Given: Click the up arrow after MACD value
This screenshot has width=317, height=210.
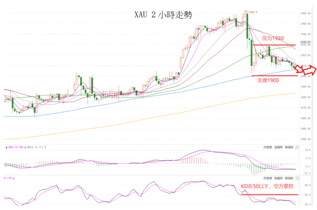Looking at the screenshot, I should (45, 147).
